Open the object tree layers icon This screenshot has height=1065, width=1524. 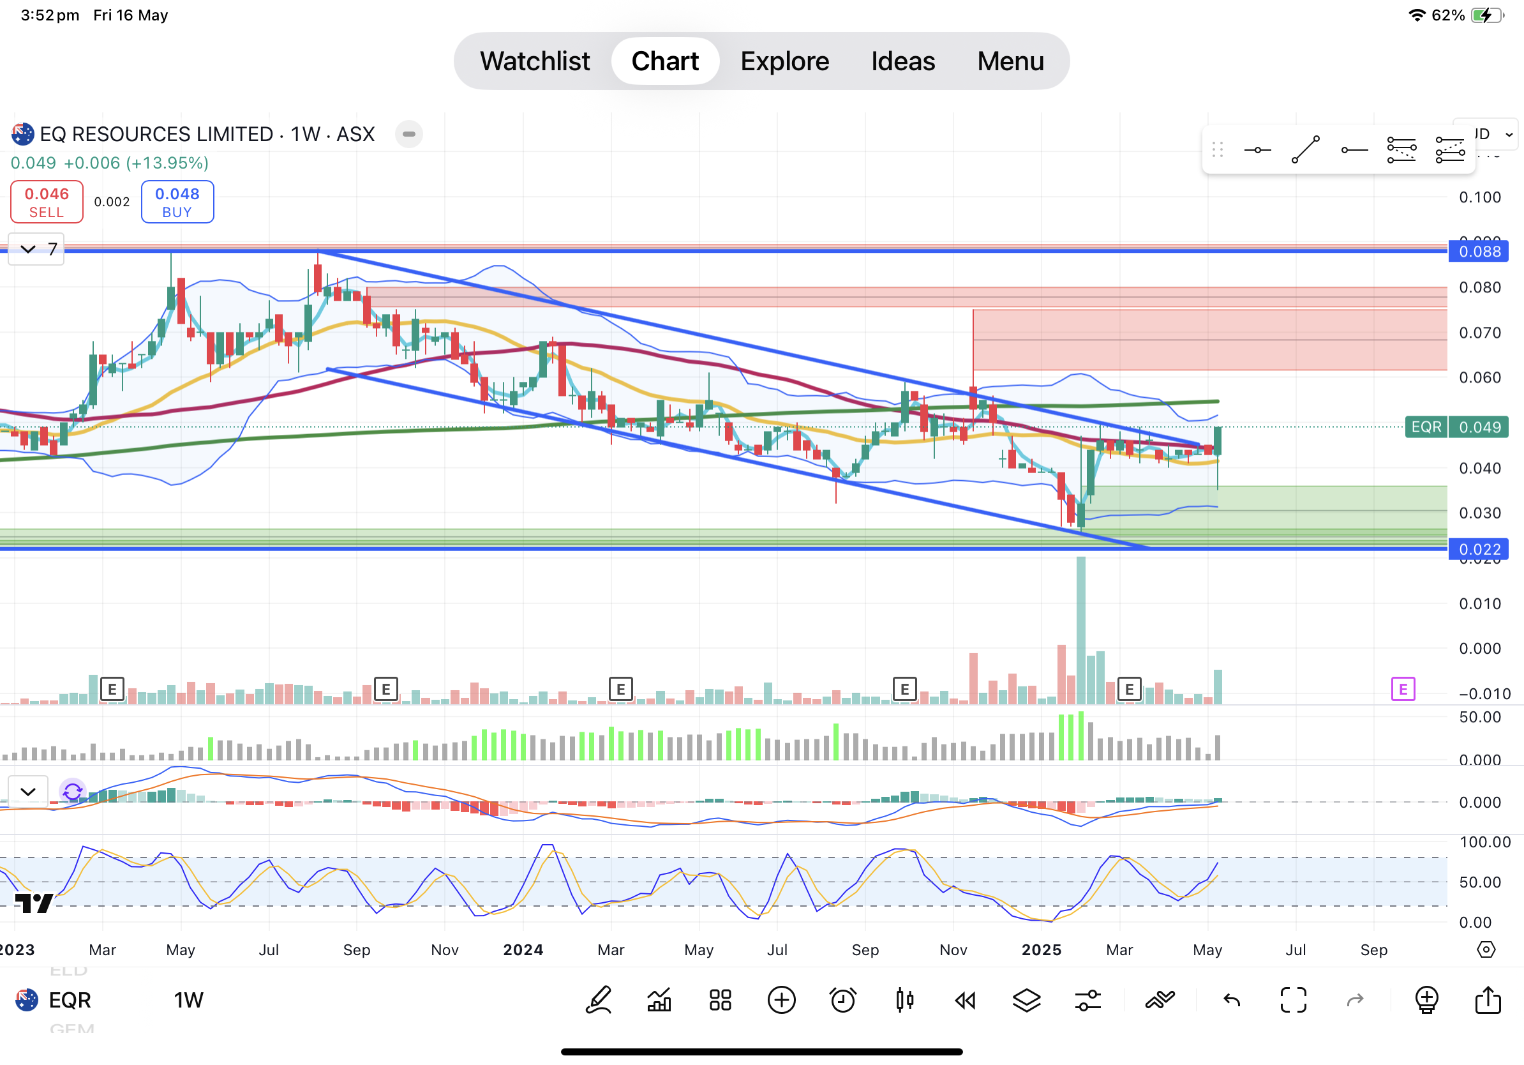(x=1026, y=1000)
